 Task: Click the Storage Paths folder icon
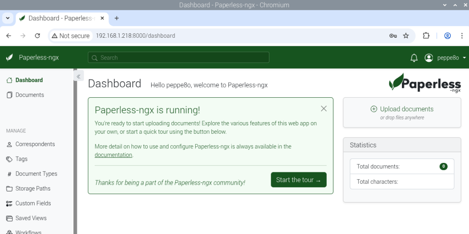click(10, 189)
